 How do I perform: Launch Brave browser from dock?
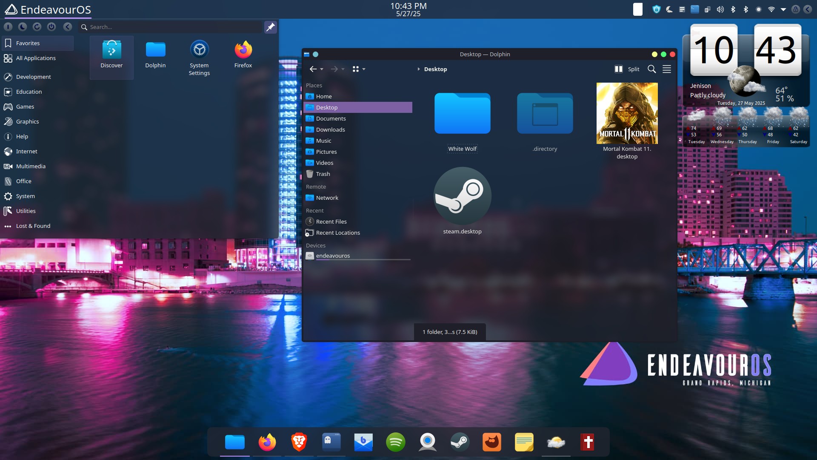299,442
